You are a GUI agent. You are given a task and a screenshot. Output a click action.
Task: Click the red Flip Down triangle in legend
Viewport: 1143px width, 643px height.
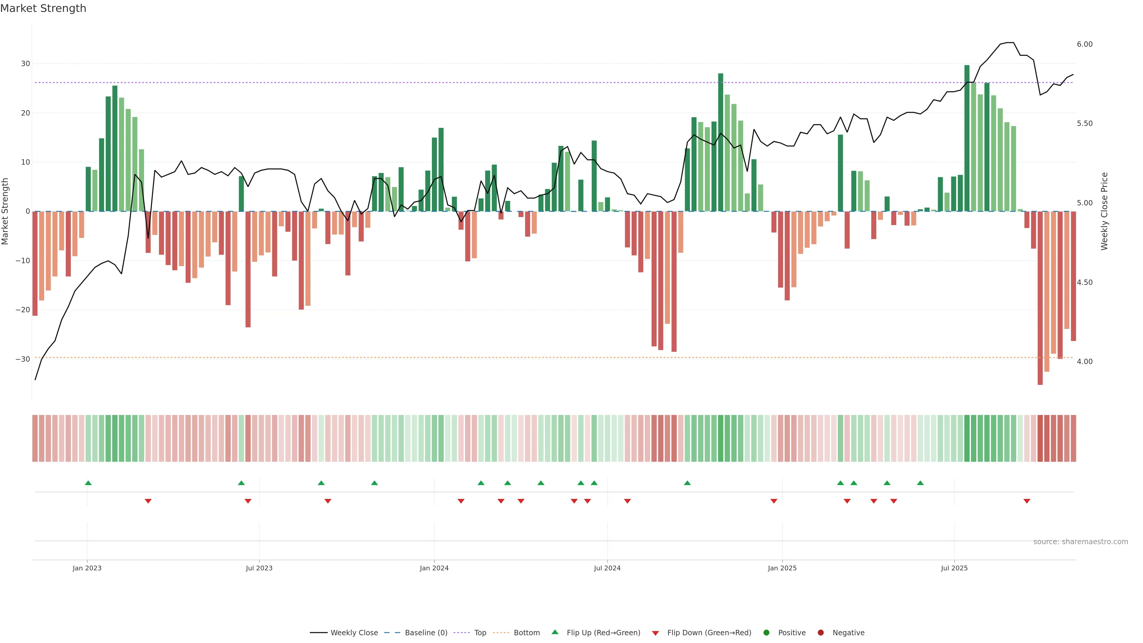(655, 633)
